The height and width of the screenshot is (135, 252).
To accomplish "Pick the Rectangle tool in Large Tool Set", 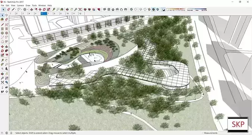I will (x=2, y=29).
